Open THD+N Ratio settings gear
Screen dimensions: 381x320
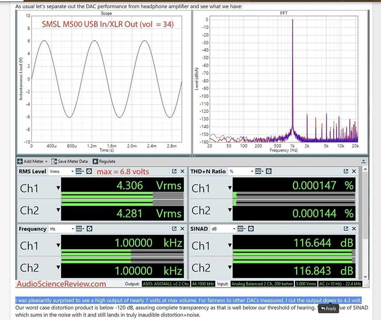(268, 171)
